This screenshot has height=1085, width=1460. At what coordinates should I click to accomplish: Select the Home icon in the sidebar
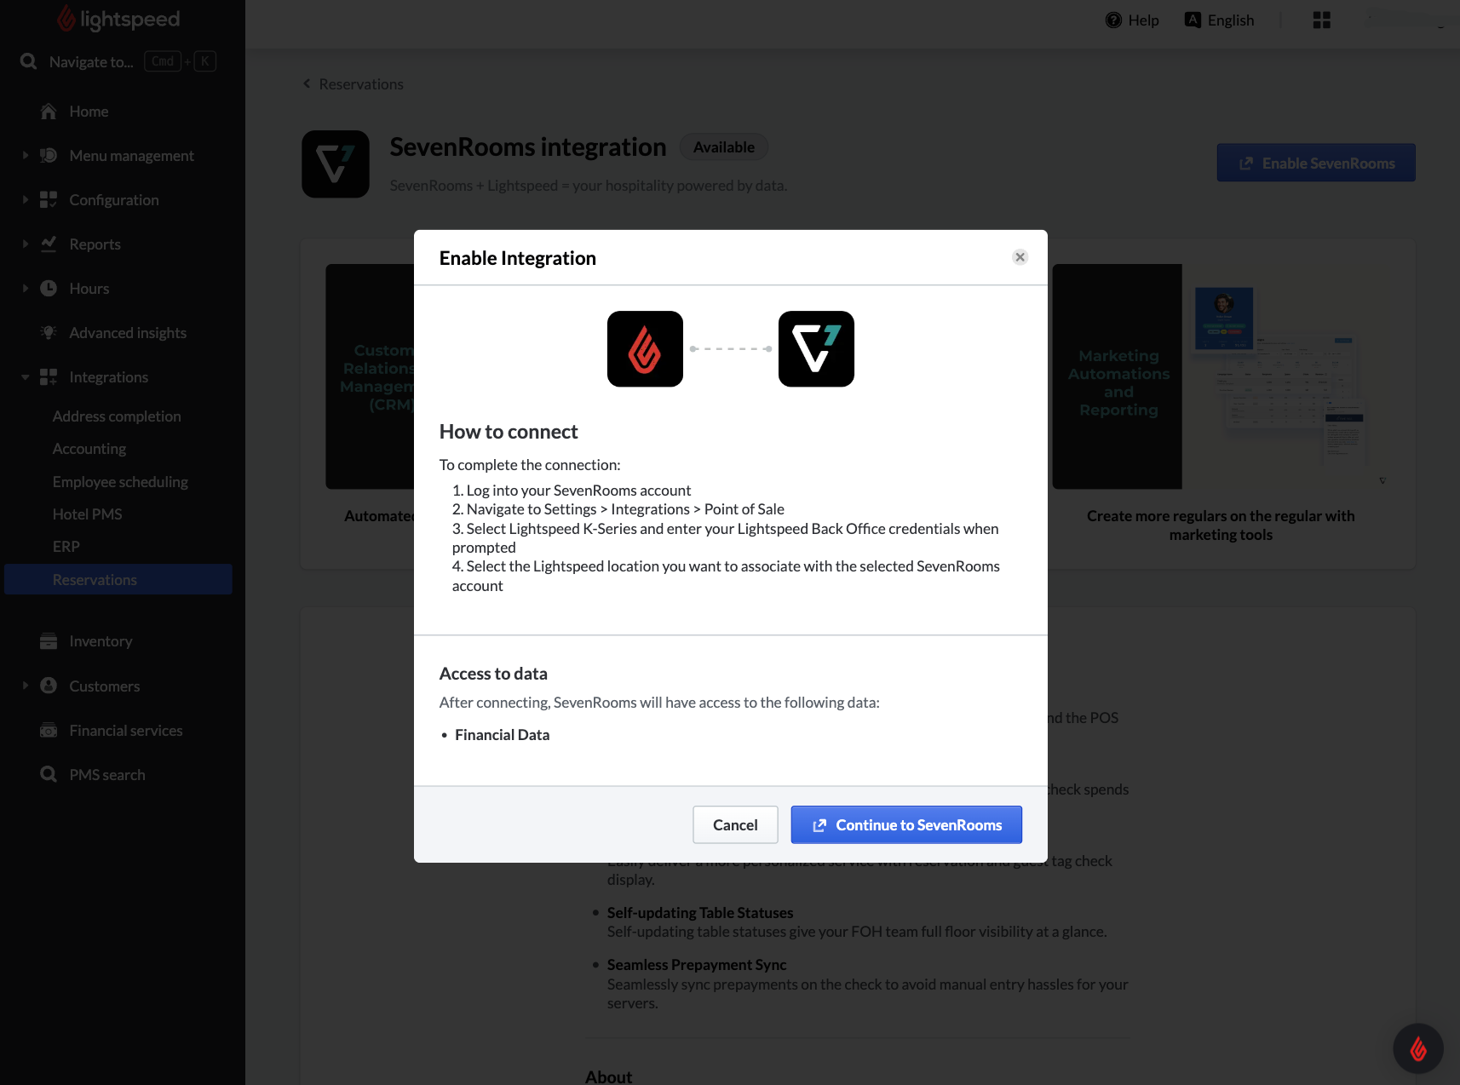[x=48, y=111]
